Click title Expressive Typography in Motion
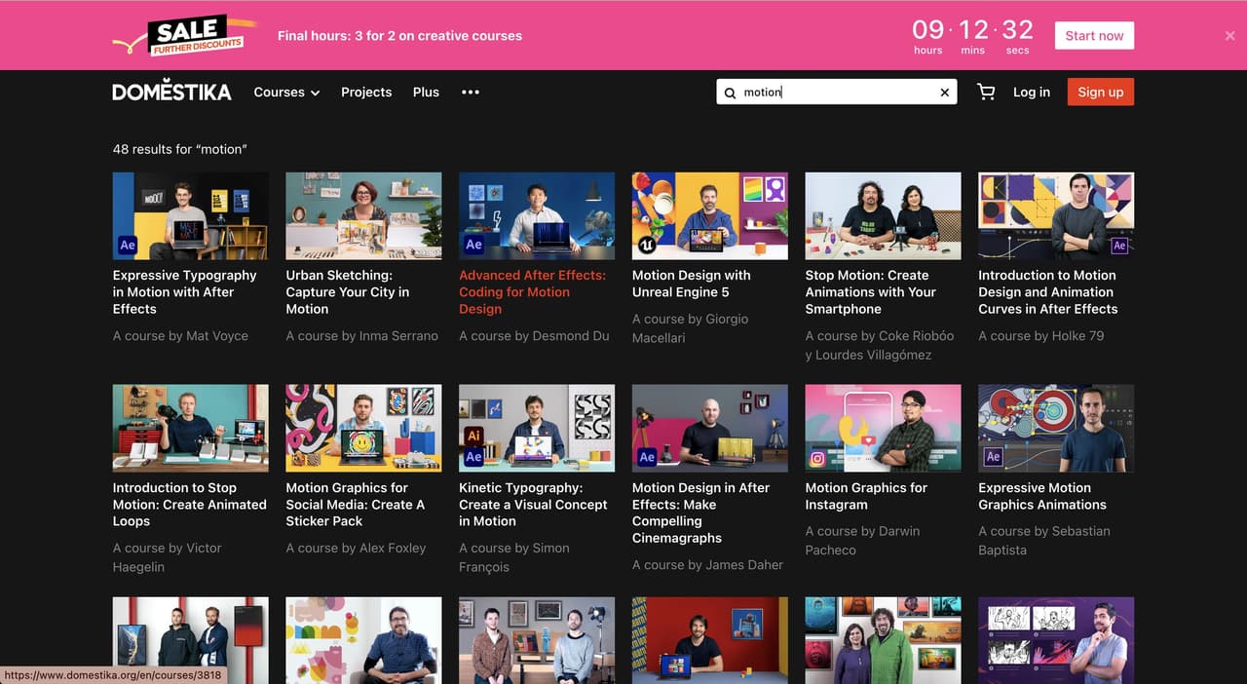This screenshot has height=684, width=1247. coord(185,292)
